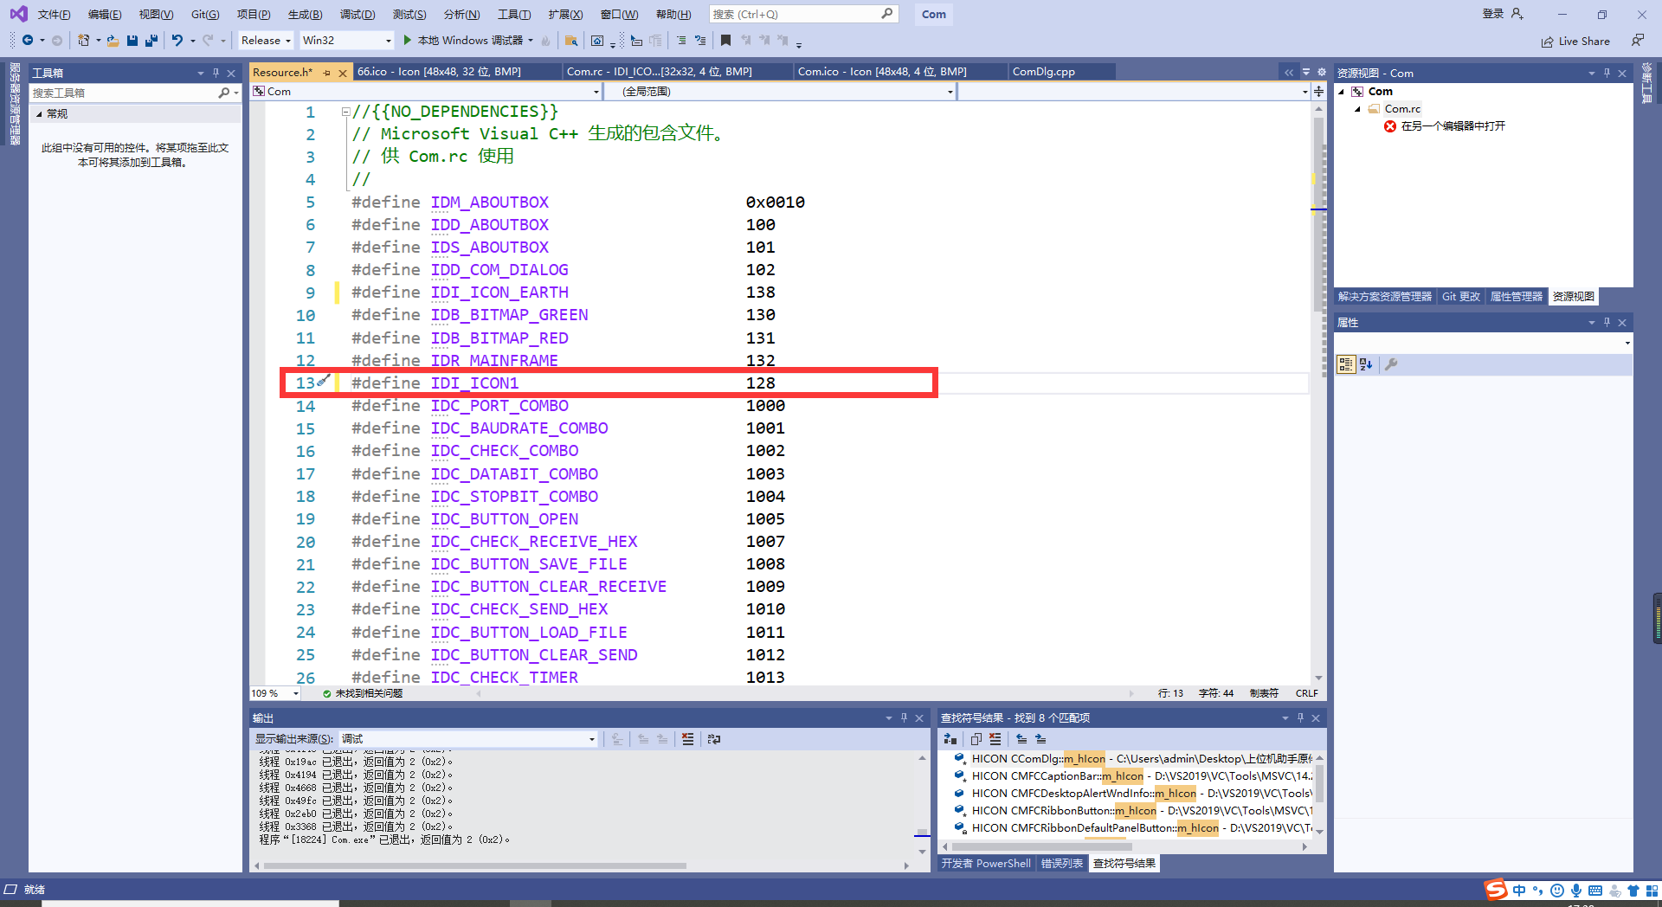Open the output source dropdown showing 调试

pyautogui.click(x=467, y=739)
